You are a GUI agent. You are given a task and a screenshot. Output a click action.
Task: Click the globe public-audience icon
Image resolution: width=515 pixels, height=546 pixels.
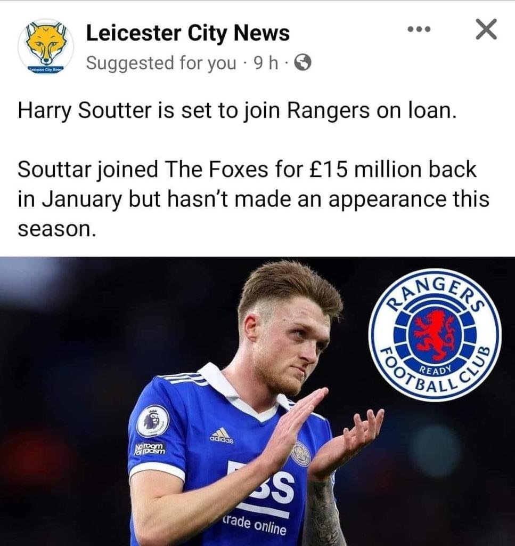[303, 63]
